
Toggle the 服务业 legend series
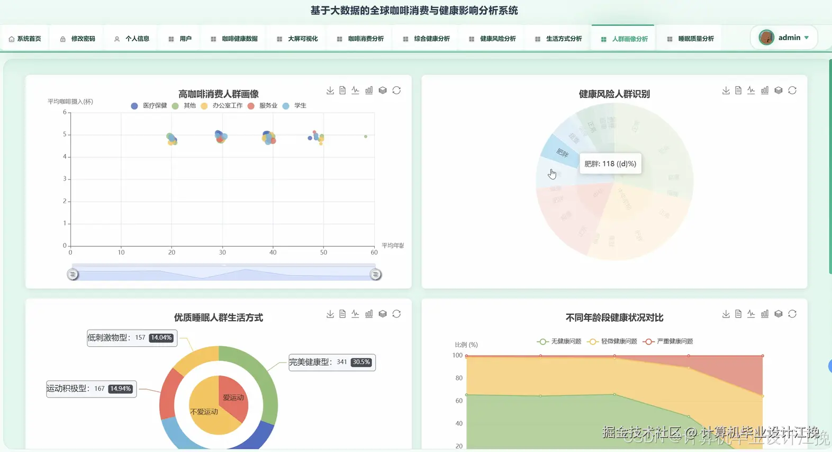[263, 106]
